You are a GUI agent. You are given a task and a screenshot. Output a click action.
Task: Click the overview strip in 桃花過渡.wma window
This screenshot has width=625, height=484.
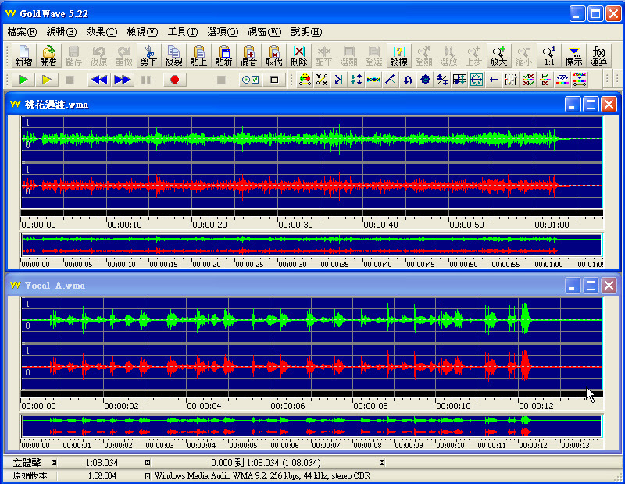[312, 245]
